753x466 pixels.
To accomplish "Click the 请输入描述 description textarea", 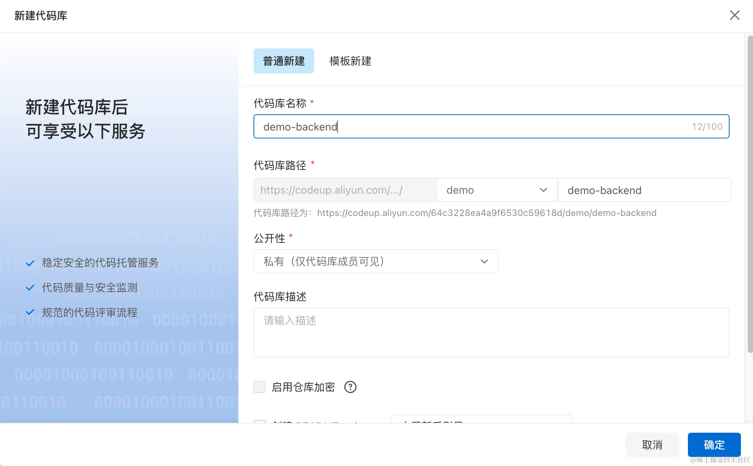I will pos(491,332).
